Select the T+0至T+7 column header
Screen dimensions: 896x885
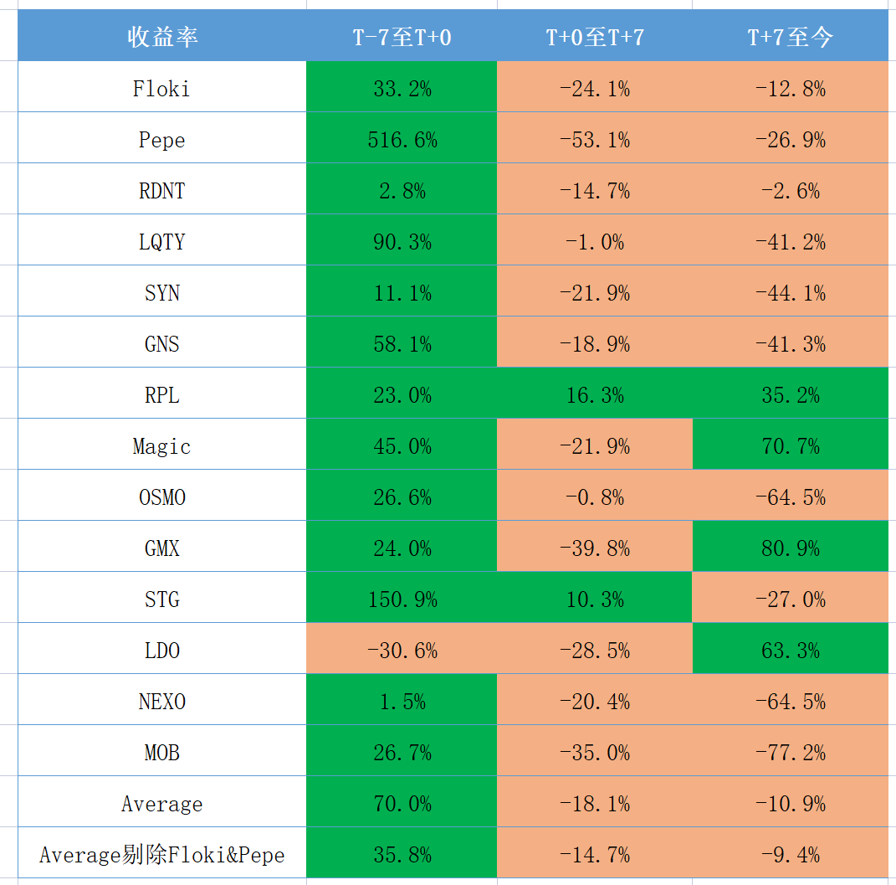tap(595, 37)
